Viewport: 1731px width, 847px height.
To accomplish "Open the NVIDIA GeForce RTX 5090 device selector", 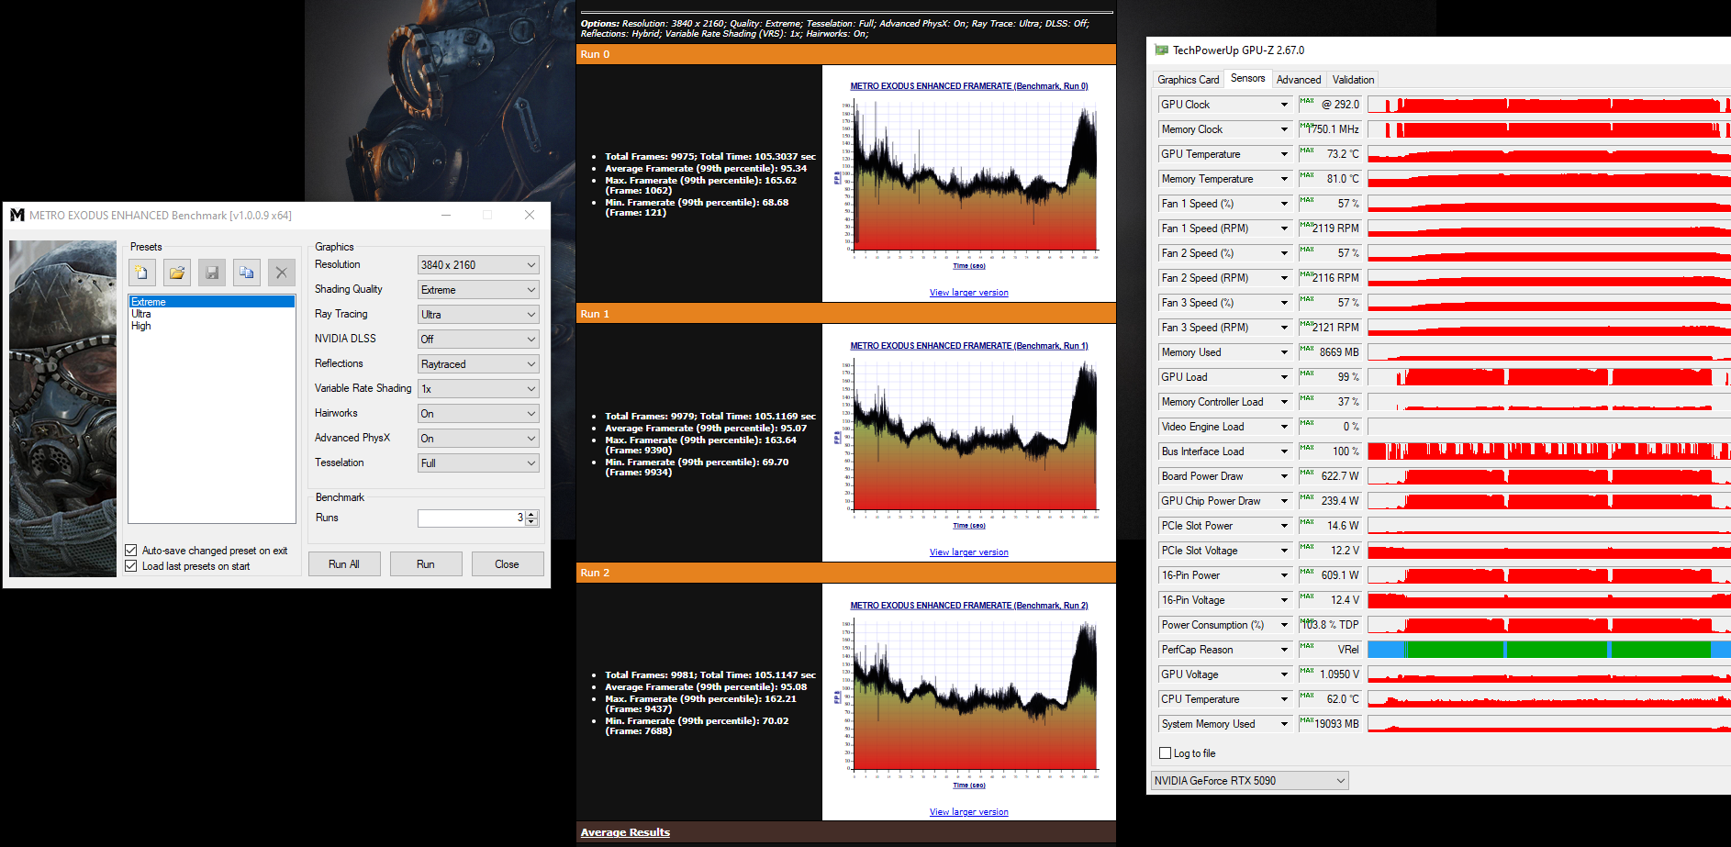I will 1250,781.
